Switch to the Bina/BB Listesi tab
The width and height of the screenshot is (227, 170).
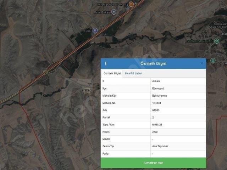(x=133, y=73)
